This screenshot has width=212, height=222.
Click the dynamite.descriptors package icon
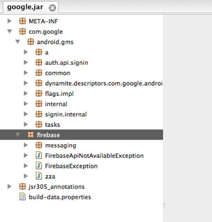click(39, 83)
